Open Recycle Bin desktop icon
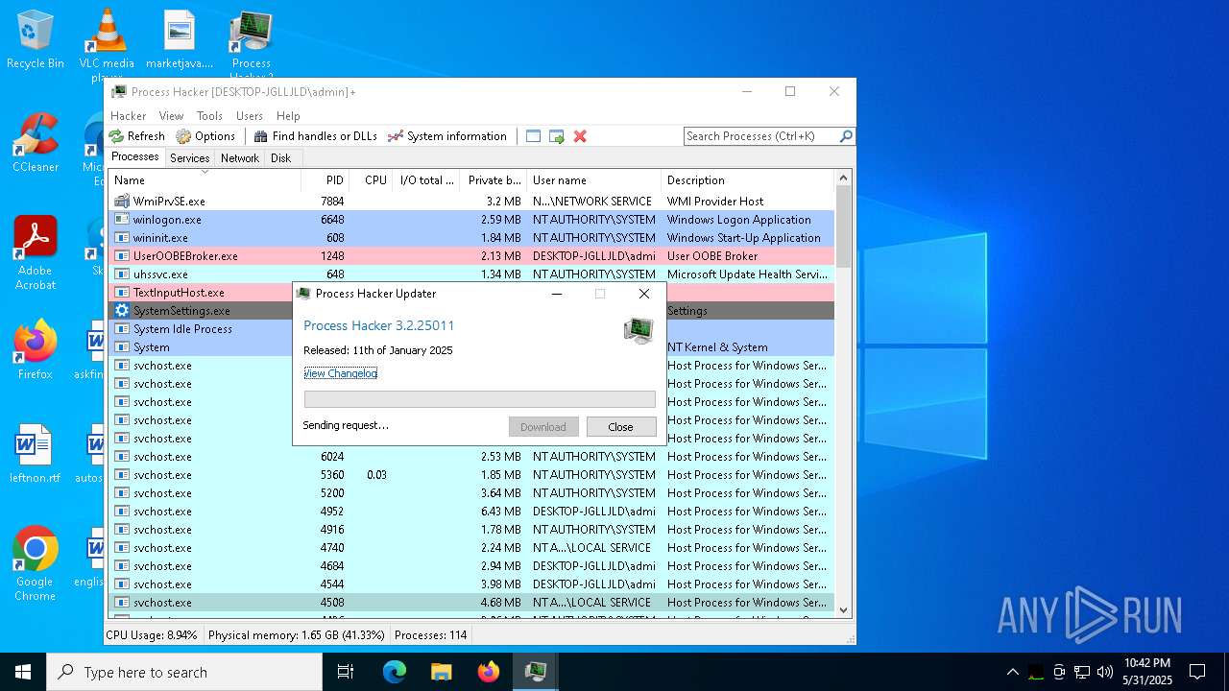Viewport: 1229px width, 691px height. click(36, 39)
